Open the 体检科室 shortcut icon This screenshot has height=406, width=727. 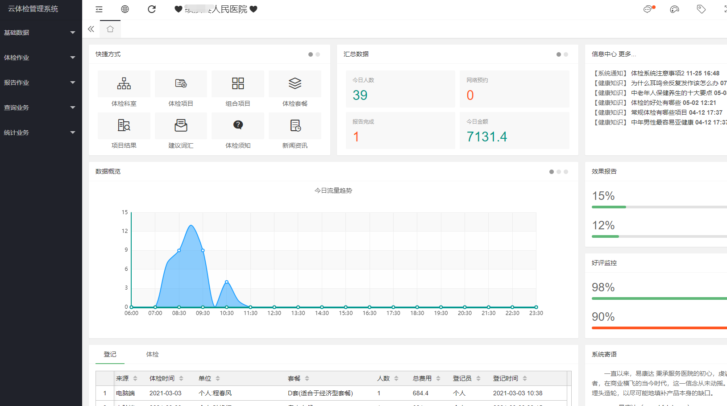(124, 84)
